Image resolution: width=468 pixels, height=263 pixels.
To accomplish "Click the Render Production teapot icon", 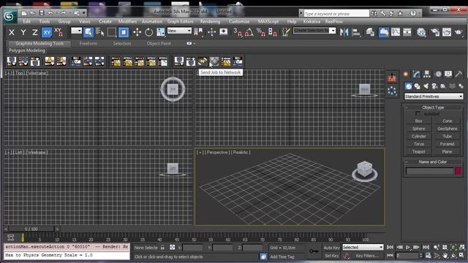I will (458, 32).
